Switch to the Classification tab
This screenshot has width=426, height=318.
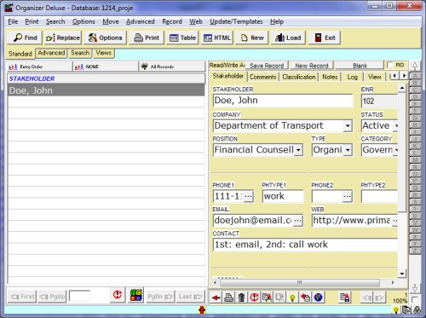pyautogui.click(x=299, y=77)
